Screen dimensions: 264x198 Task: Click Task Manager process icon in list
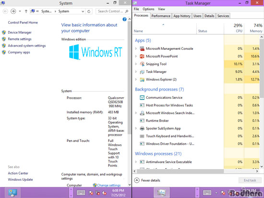coord(142,72)
